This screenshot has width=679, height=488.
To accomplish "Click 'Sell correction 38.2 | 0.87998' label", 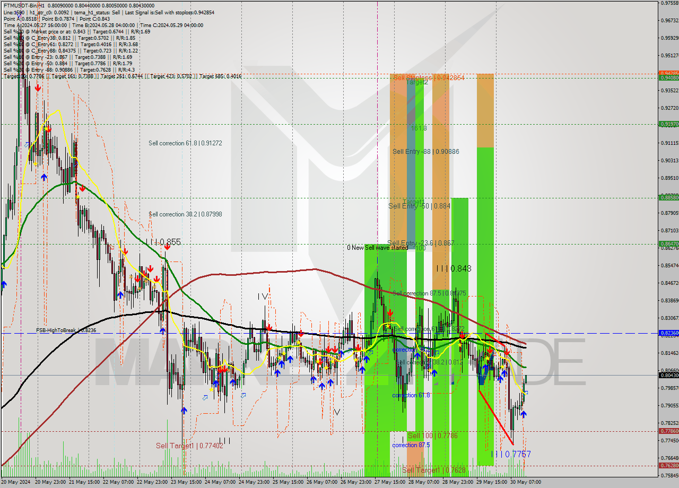I will (x=185, y=214).
